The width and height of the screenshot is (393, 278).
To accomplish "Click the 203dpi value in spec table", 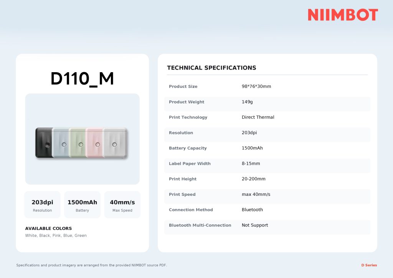I will (x=249, y=132).
